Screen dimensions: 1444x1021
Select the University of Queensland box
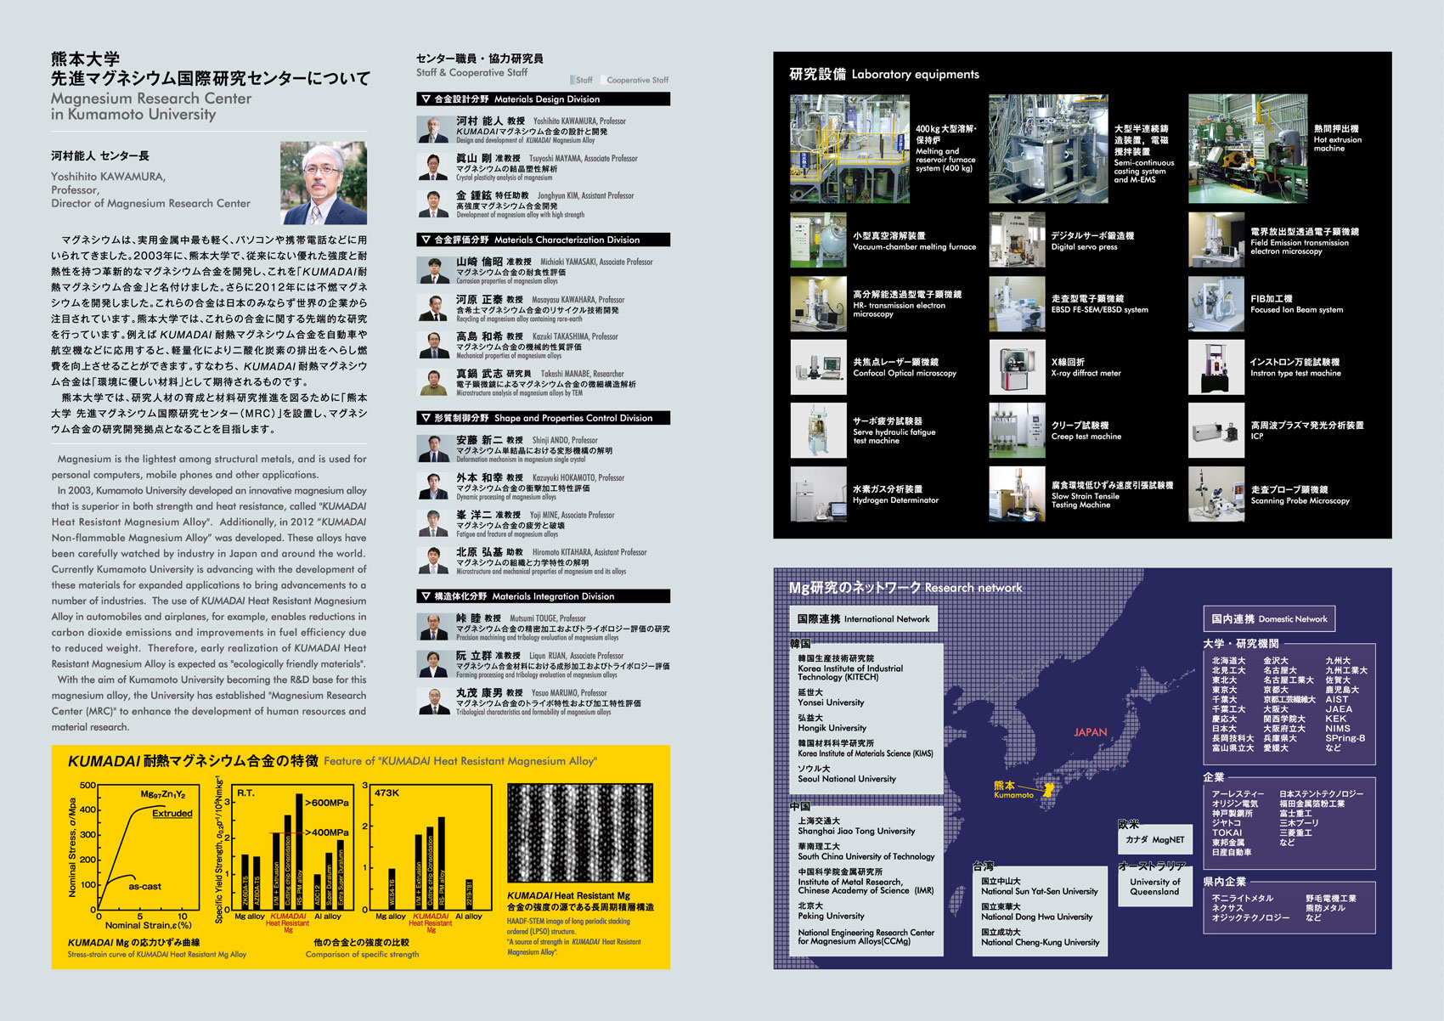(x=1154, y=887)
